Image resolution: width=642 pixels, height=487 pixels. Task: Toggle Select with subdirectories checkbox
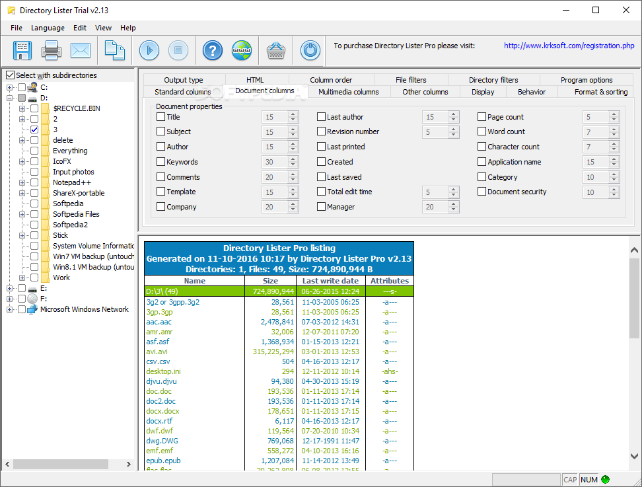pyautogui.click(x=10, y=75)
